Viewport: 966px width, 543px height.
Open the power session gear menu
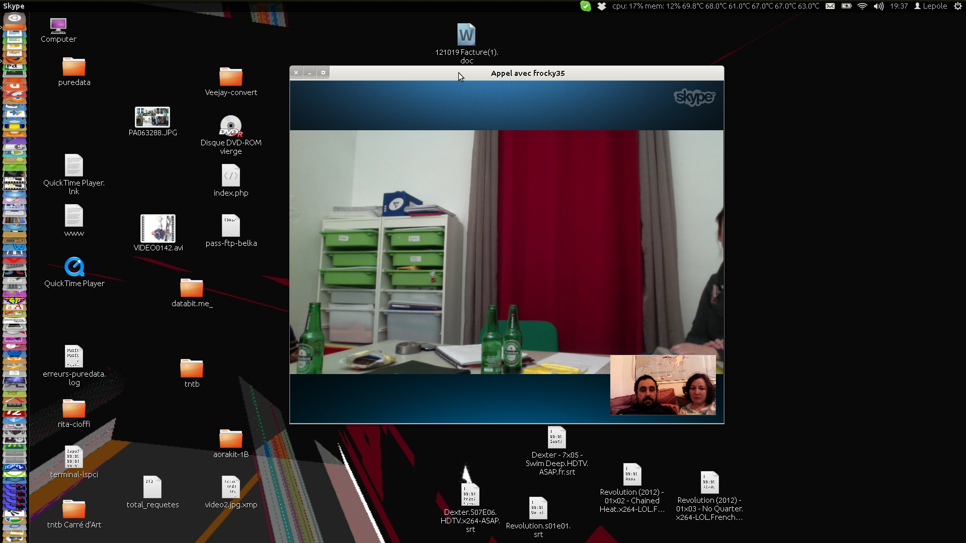(x=958, y=6)
